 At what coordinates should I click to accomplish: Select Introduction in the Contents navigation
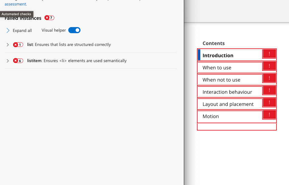(x=217, y=55)
